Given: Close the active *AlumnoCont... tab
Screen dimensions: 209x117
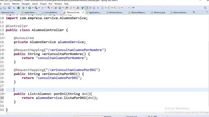Looking at the screenshot, I should point(83,12).
